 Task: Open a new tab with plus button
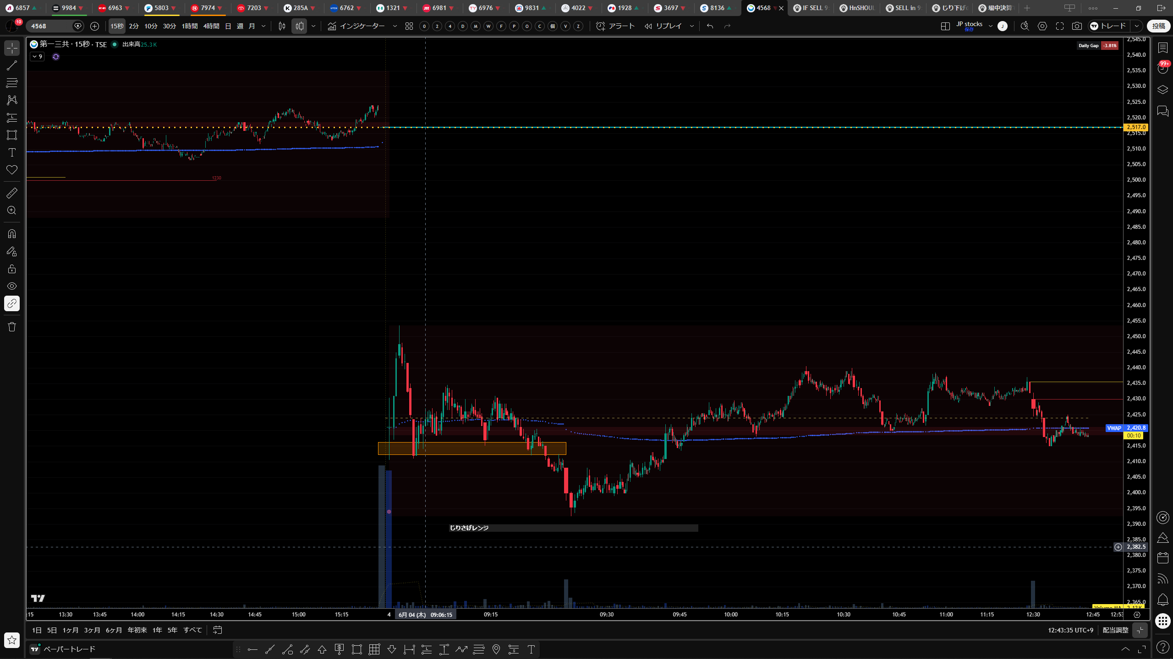(x=1027, y=8)
